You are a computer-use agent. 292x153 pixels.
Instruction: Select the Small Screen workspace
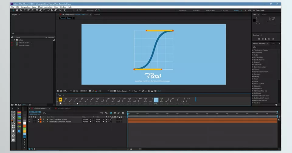210,10
